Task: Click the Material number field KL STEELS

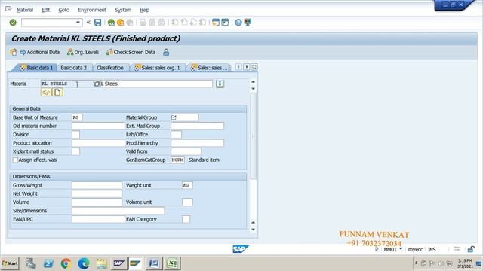Action: (x=67, y=84)
